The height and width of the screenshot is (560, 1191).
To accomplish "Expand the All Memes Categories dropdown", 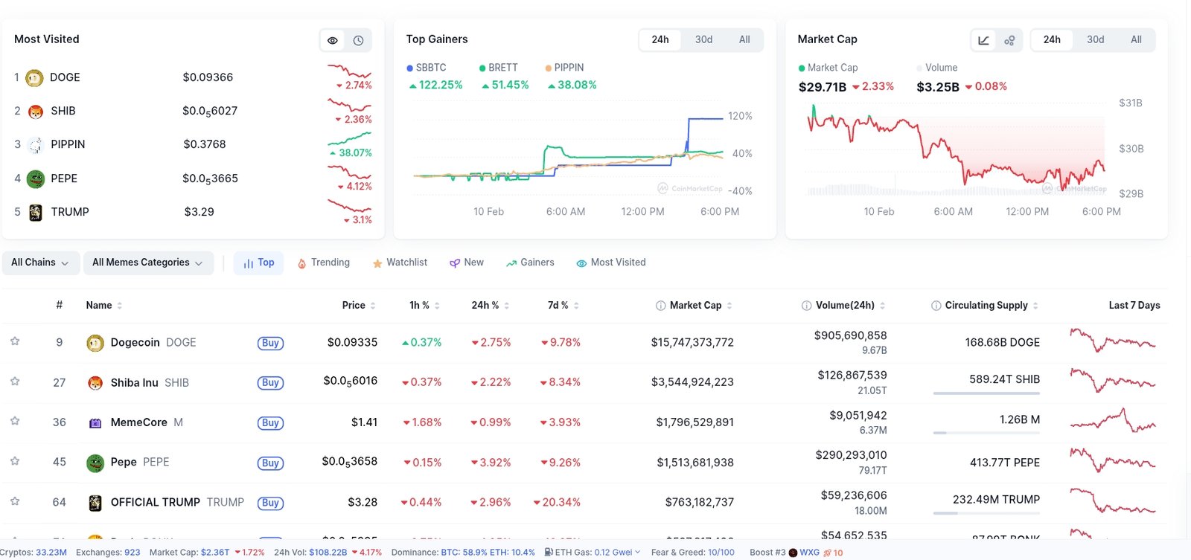I will [147, 263].
